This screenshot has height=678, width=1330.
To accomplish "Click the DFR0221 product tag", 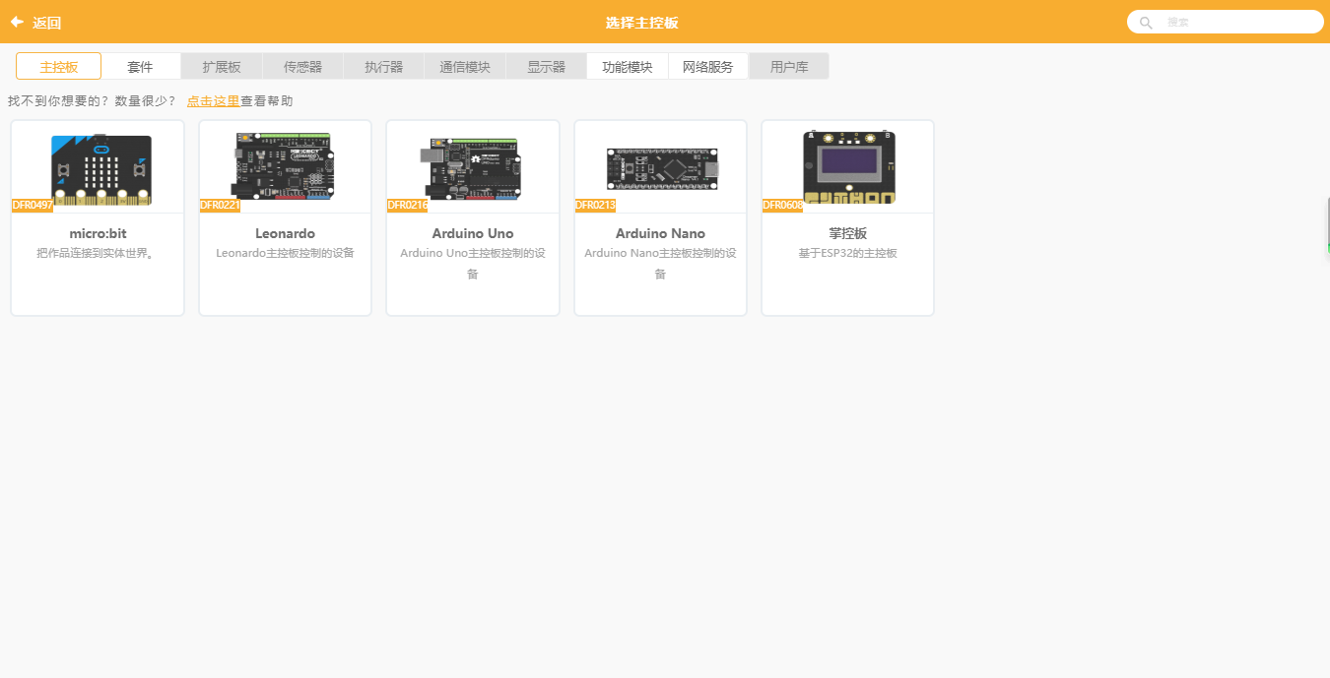I will point(220,205).
